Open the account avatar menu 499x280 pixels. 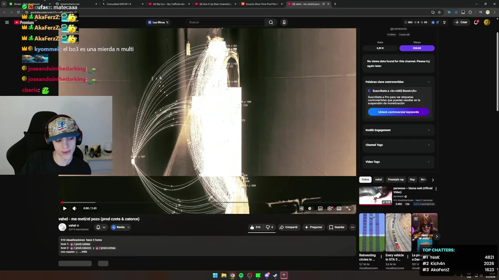click(x=487, y=22)
